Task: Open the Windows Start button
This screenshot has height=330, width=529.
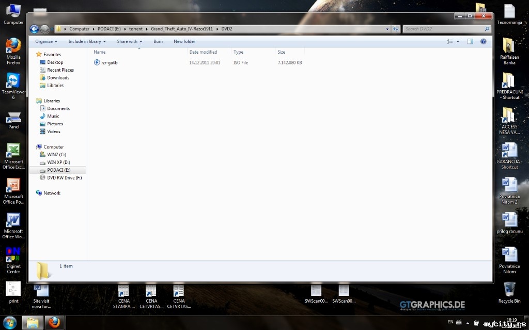Action: coord(10,323)
